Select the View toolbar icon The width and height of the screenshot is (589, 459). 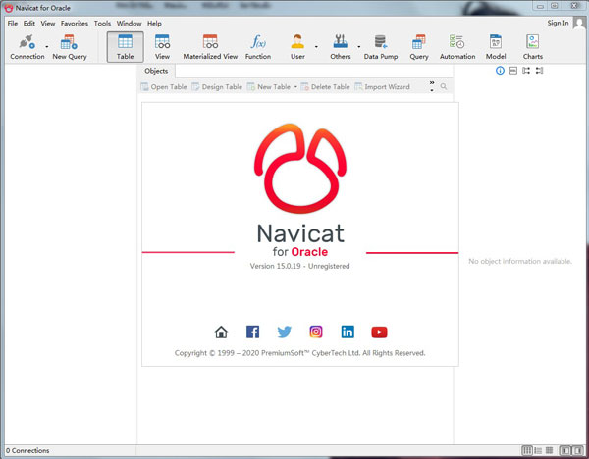click(162, 47)
